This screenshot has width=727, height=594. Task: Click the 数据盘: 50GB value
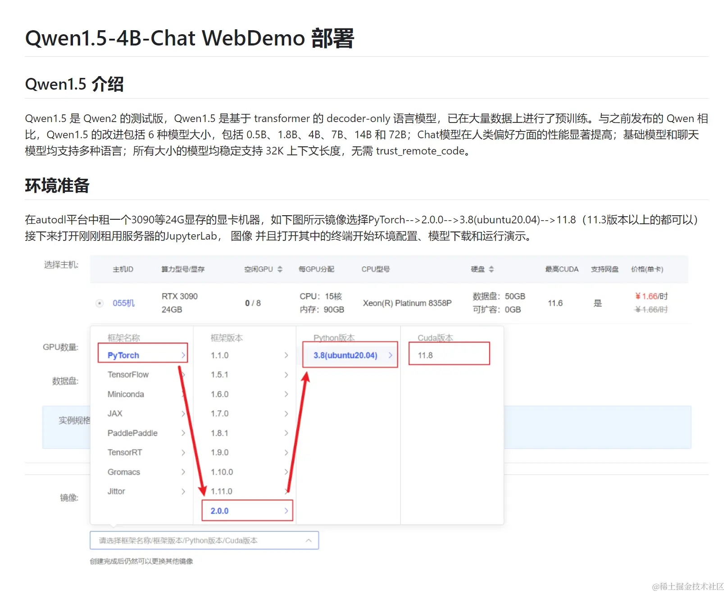coord(499,296)
